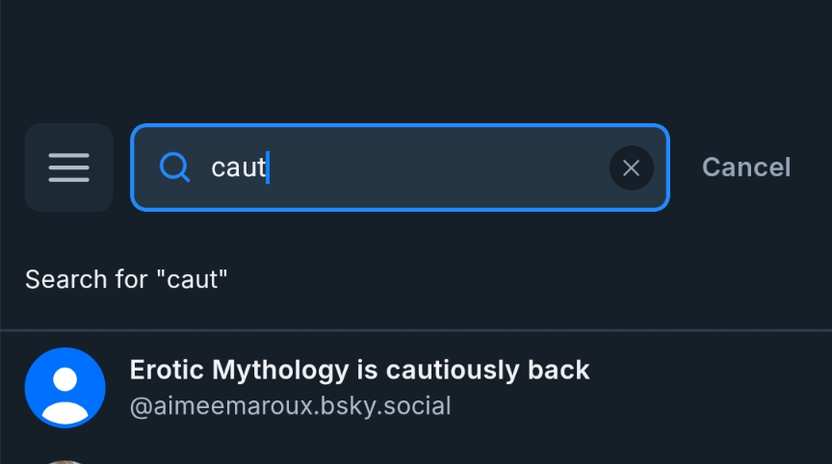Open the hamburger navigation menu
832x464 pixels.
click(68, 168)
